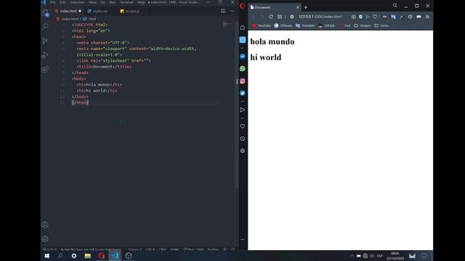Split the VS Code editor right
This screenshot has width=465, height=261.
click(223, 11)
